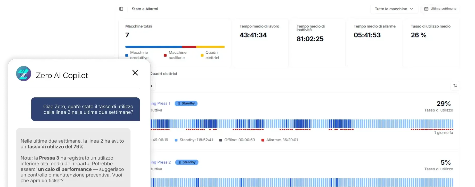Expand the Tutte le macchine chevron

click(412, 9)
